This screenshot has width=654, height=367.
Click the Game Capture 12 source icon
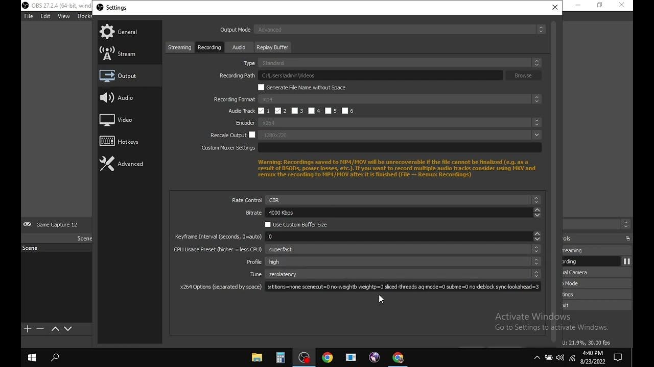27,224
